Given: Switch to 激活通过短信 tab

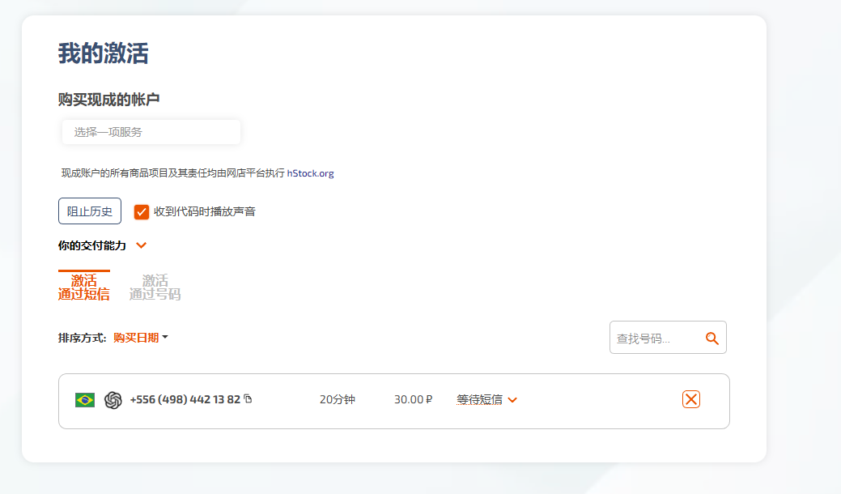Looking at the screenshot, I should (x=83, y=287).
